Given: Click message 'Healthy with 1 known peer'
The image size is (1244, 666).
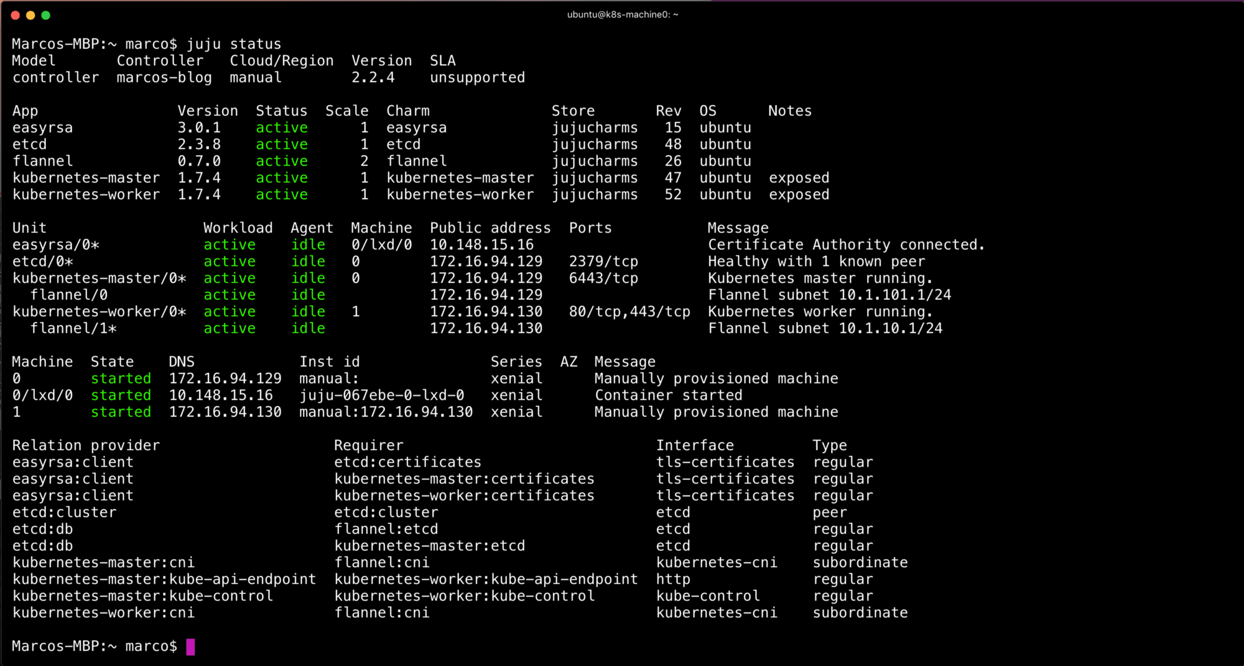Looking at the screenshot, I should [817, 262].
